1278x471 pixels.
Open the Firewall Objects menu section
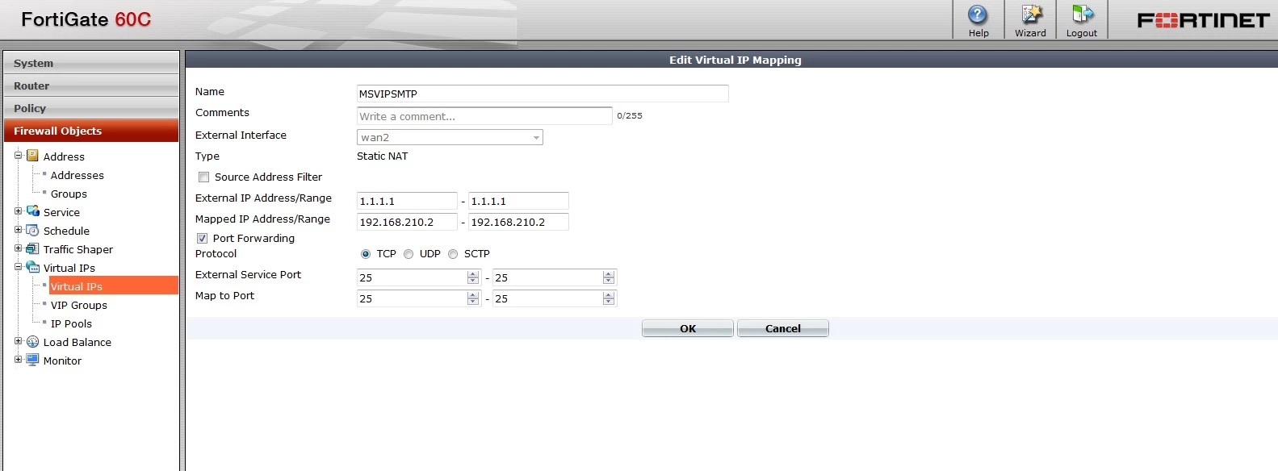click(x=91, y=131)
